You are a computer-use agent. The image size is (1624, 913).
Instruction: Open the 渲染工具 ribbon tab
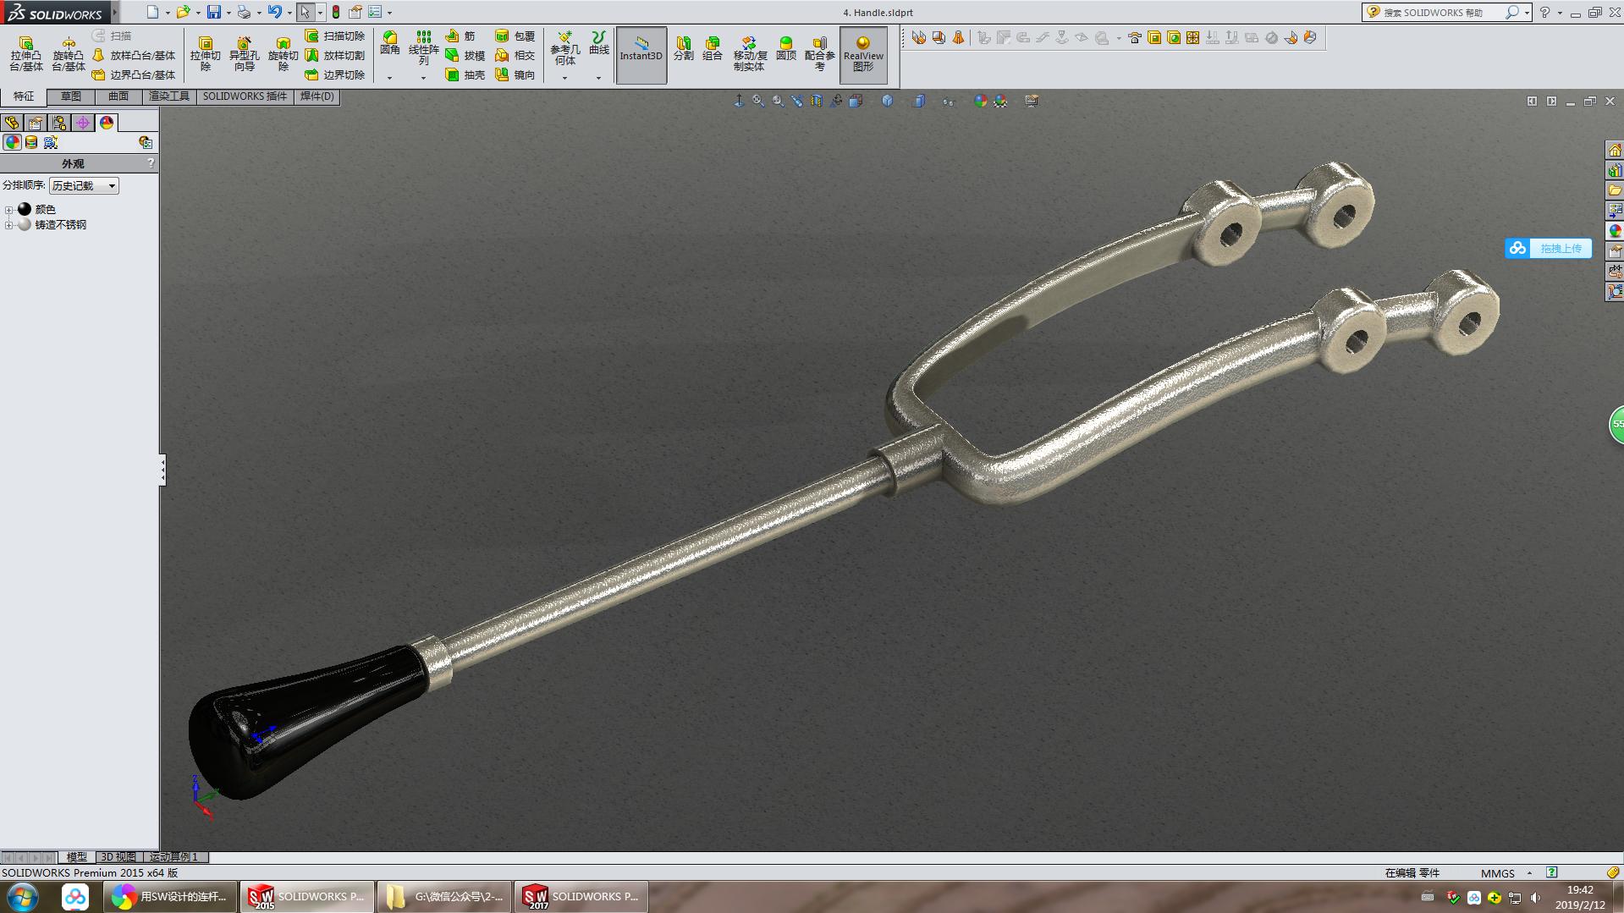[x=168, y=96]
